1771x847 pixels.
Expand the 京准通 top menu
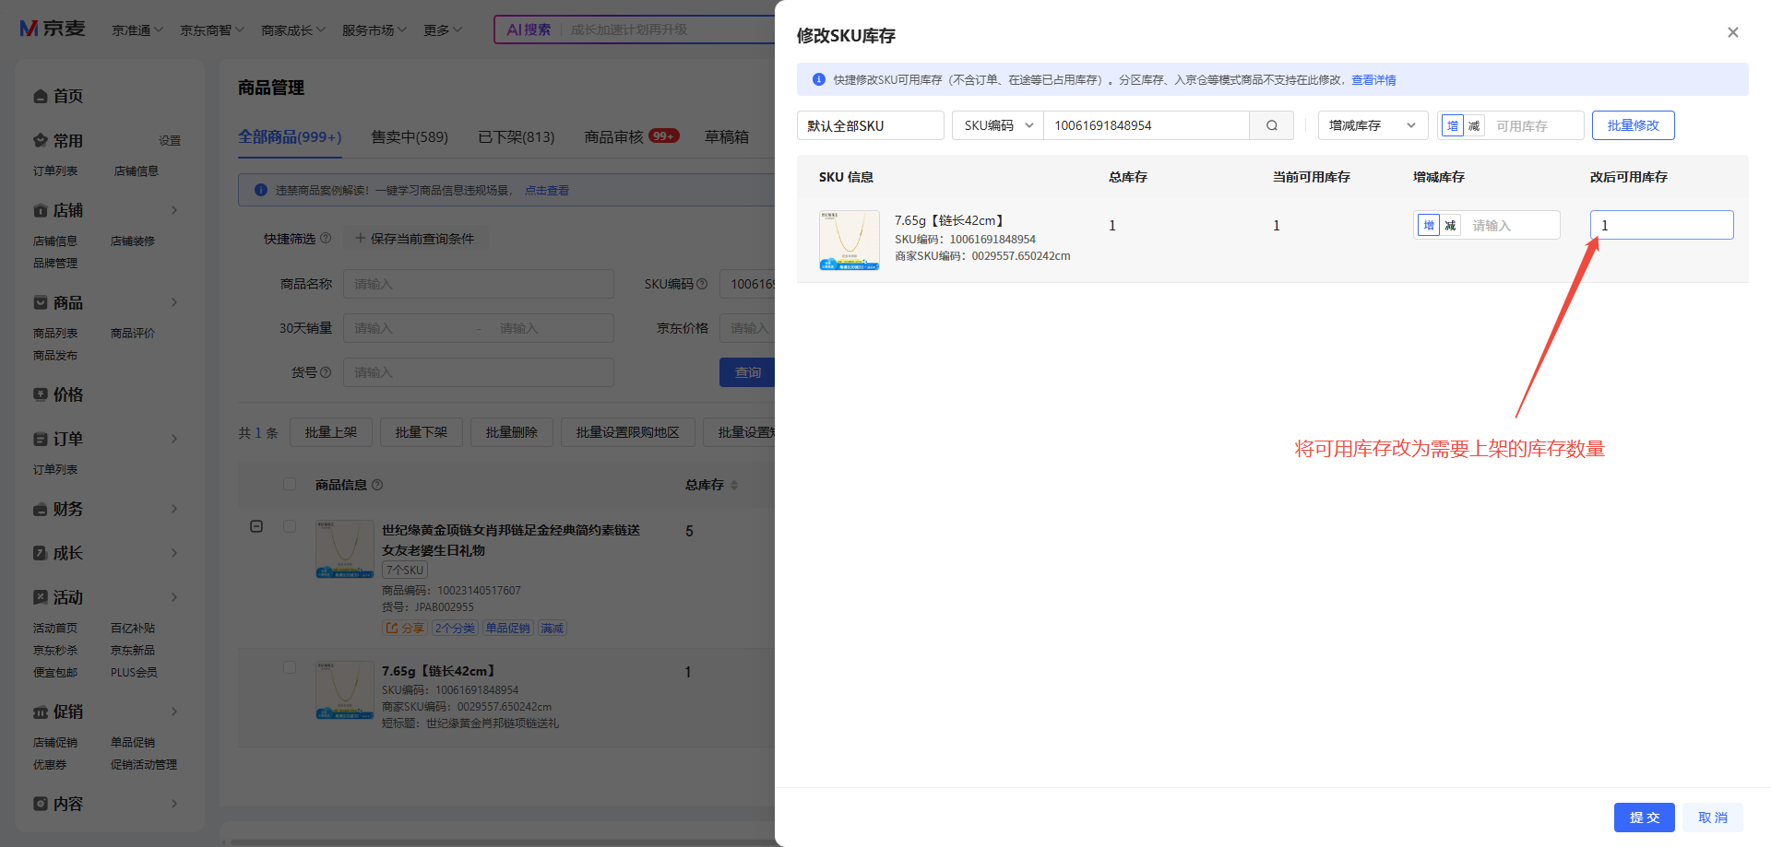(137, 29)
